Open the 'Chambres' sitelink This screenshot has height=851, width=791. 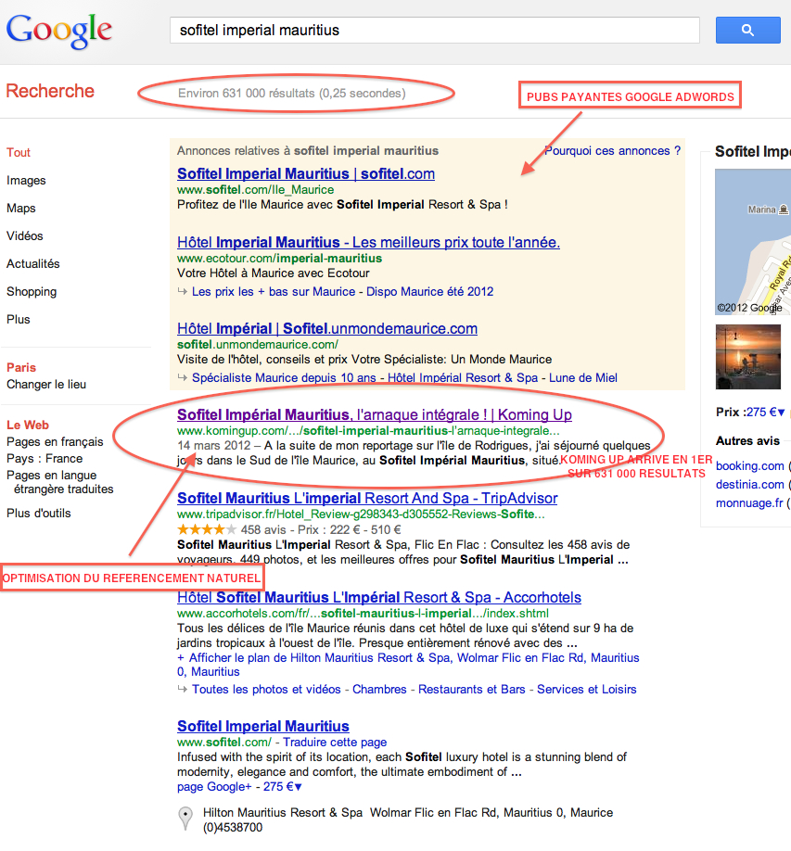click(x=379, y=690)
